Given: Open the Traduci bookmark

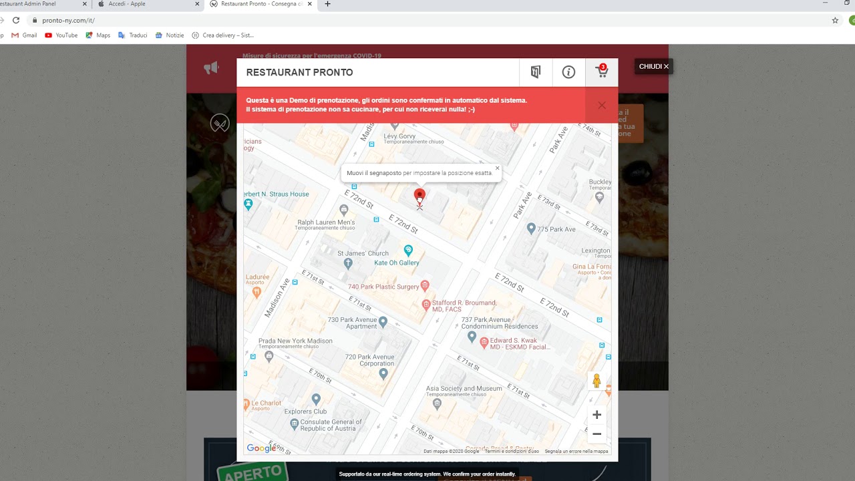Looking at the screenshot, I should (132, 35).
